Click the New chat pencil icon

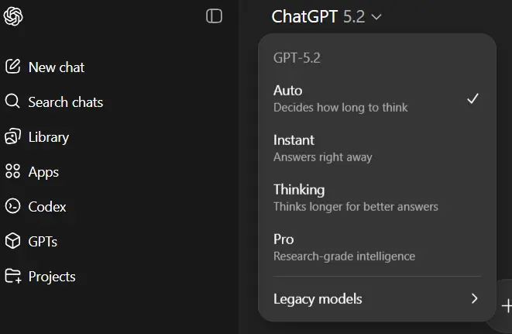coord(12,67)
